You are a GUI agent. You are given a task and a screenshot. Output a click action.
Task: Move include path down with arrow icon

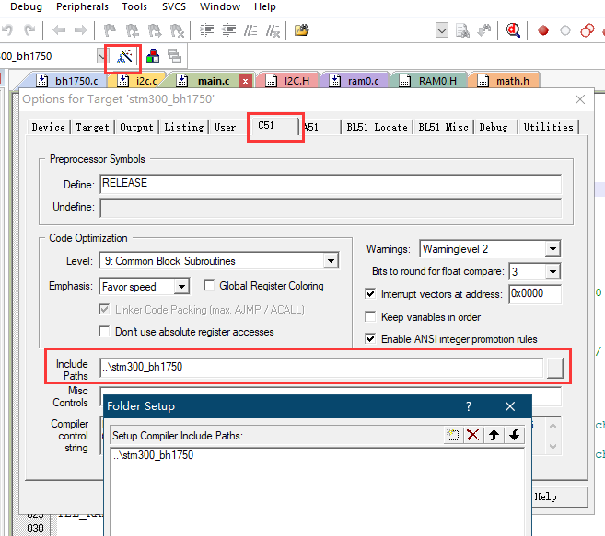pos(514,436)
